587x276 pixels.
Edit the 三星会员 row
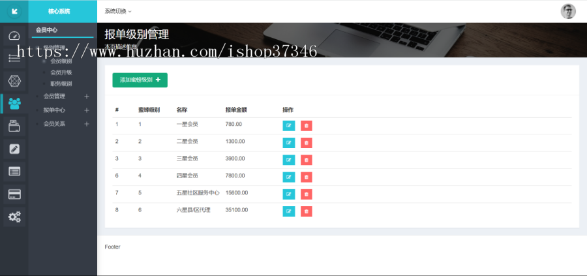289,160
